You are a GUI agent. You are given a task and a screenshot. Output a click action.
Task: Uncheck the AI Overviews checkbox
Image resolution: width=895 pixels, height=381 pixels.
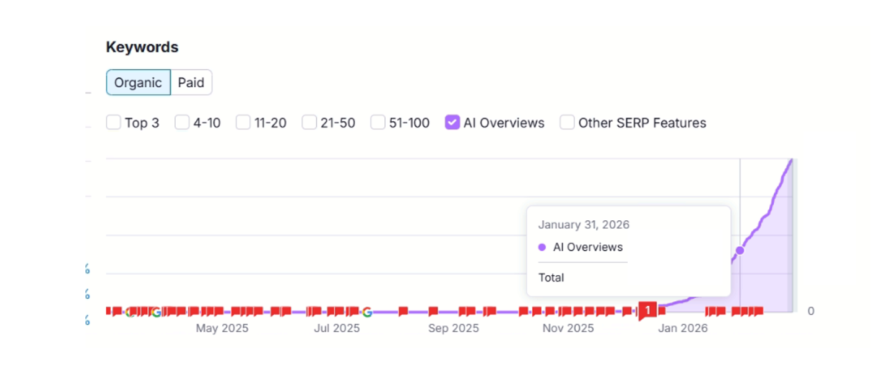point(452,122)
